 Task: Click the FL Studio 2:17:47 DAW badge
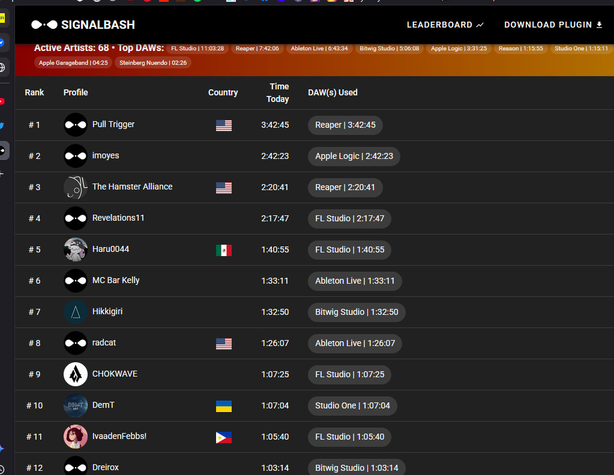click(349, 219)
